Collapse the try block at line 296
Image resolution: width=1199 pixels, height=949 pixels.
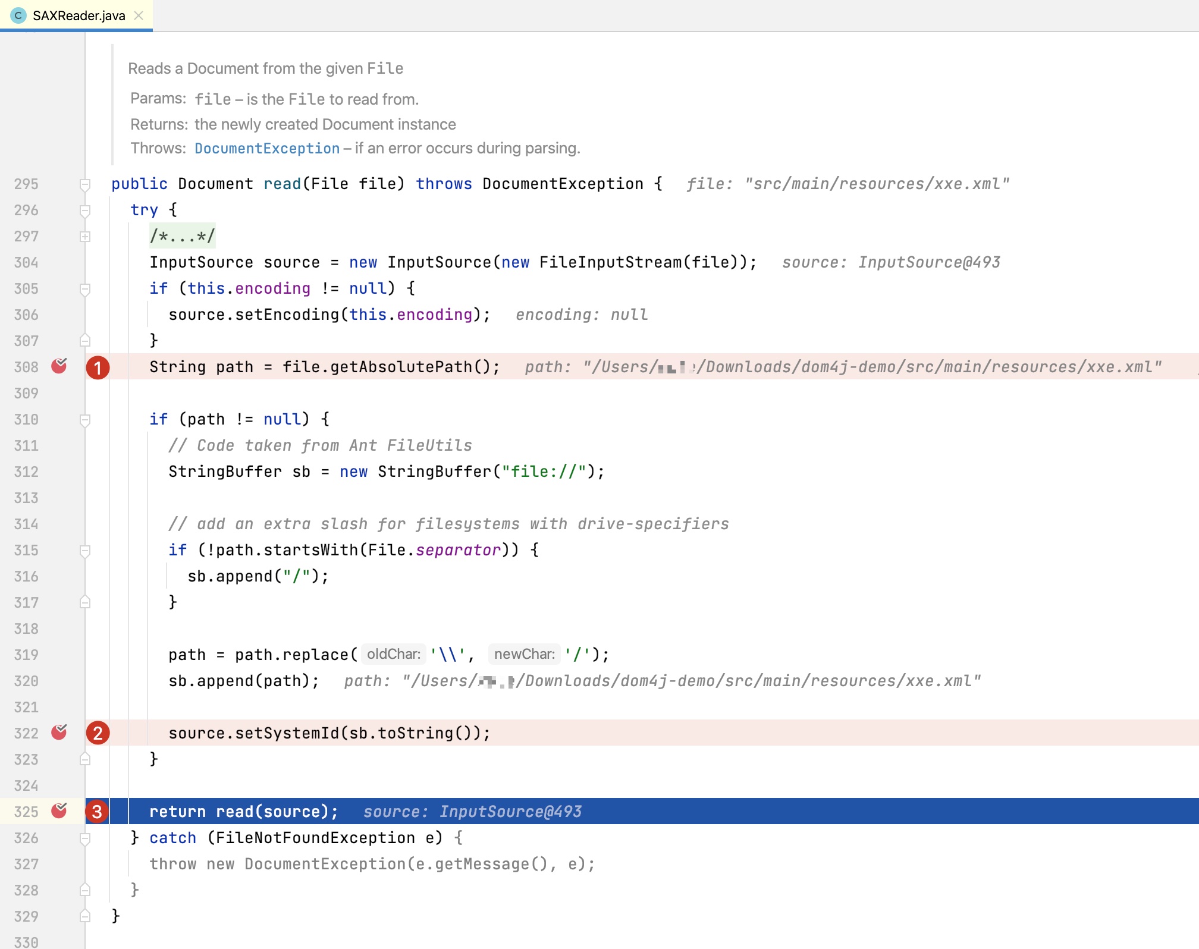[x=85, y=210]
